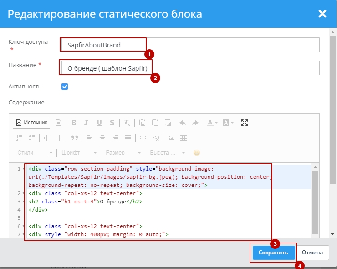Insert a table via table icon
This screenshot has height=269, width=337.
click(x=184, y=137)
